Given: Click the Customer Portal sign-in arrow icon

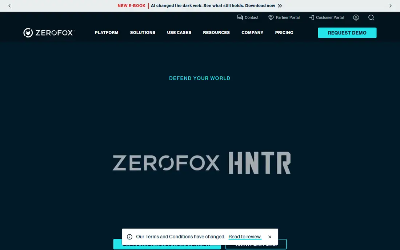Looking at the screenshot, I should click(311, 17).
